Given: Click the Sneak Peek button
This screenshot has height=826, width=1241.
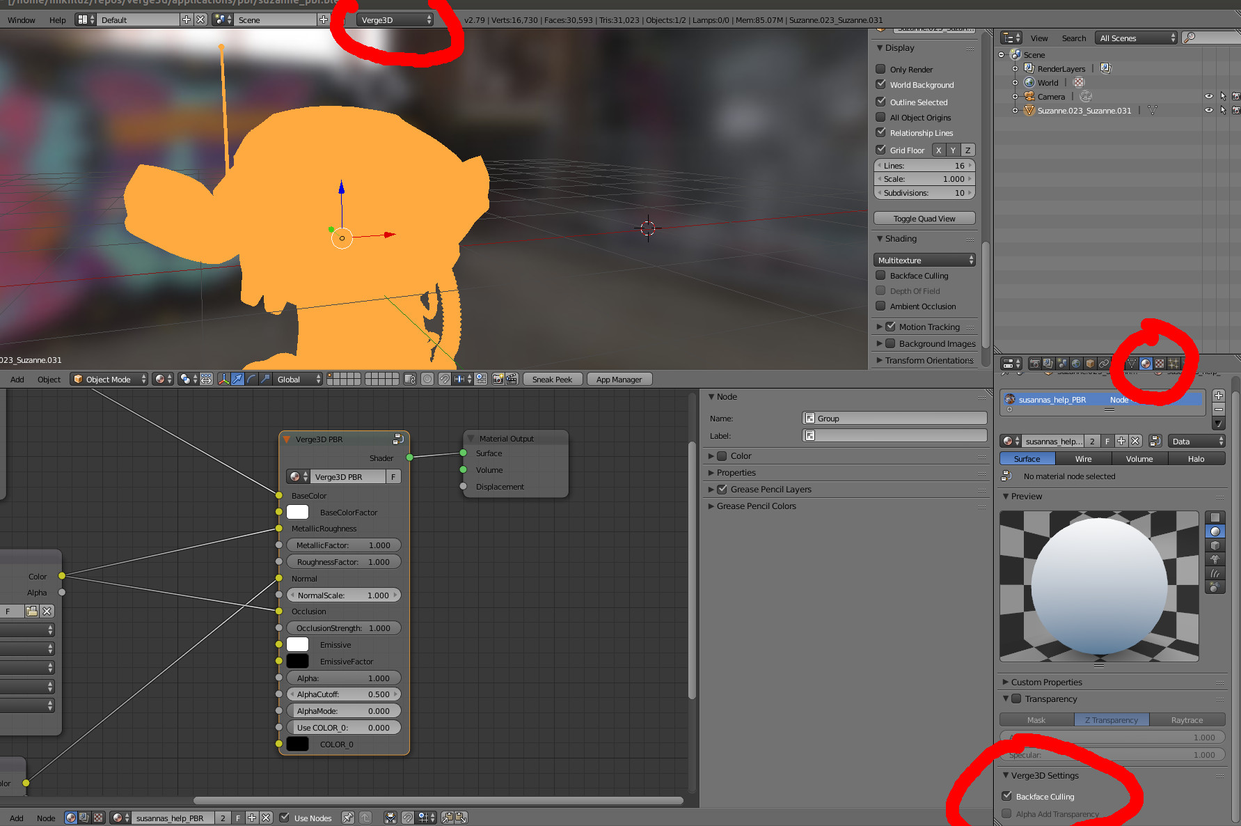Looking at the screenshot, I should (552, 379).
